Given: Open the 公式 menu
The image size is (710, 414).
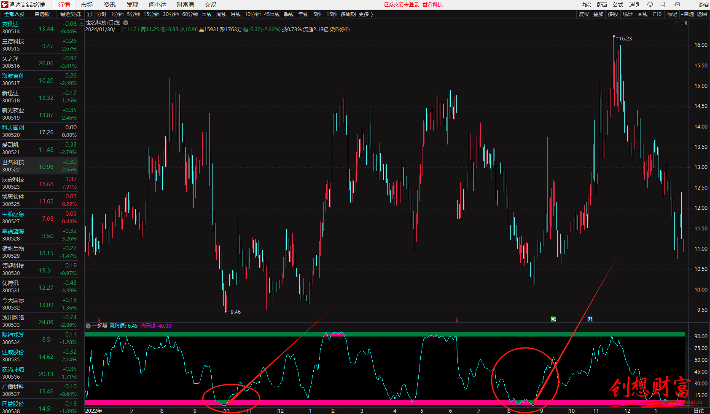Looking at the screenshot, I should point(618,5).
